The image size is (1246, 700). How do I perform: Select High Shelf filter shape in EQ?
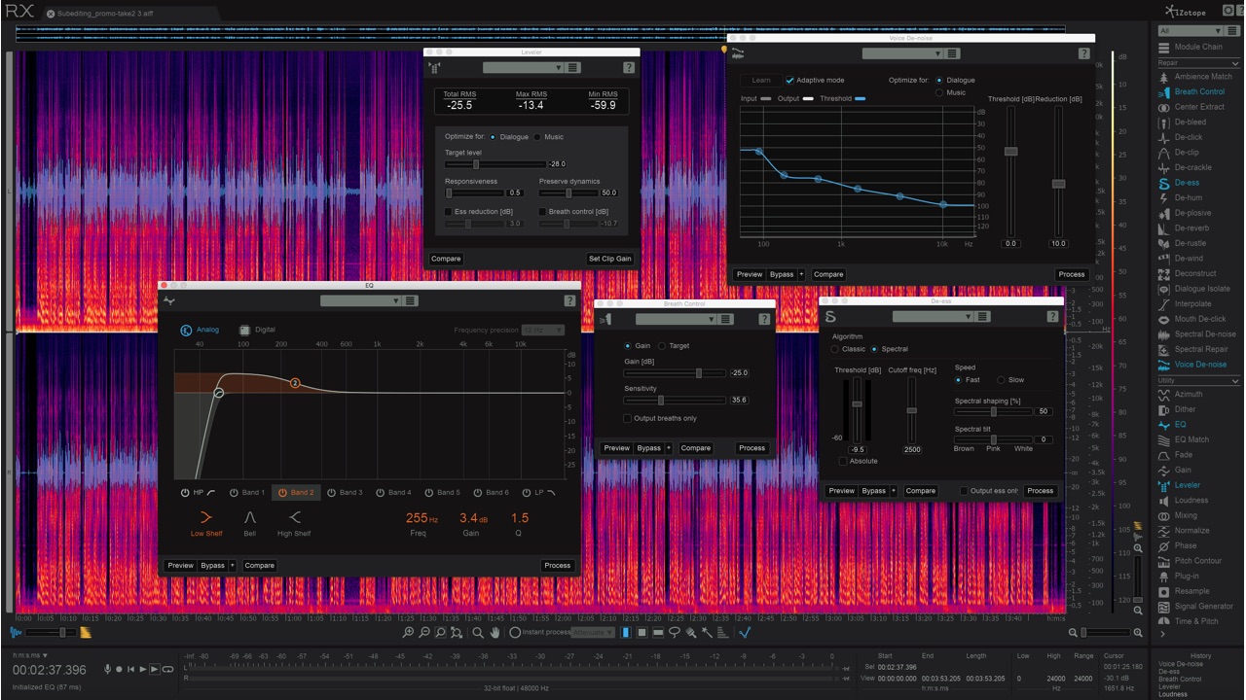294,518
